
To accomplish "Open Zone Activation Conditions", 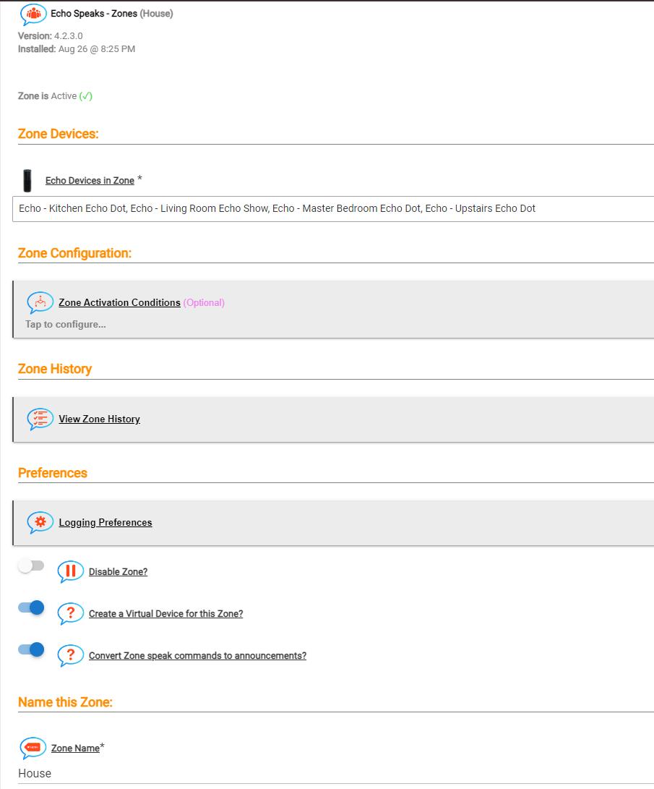I will click(333, 310).
